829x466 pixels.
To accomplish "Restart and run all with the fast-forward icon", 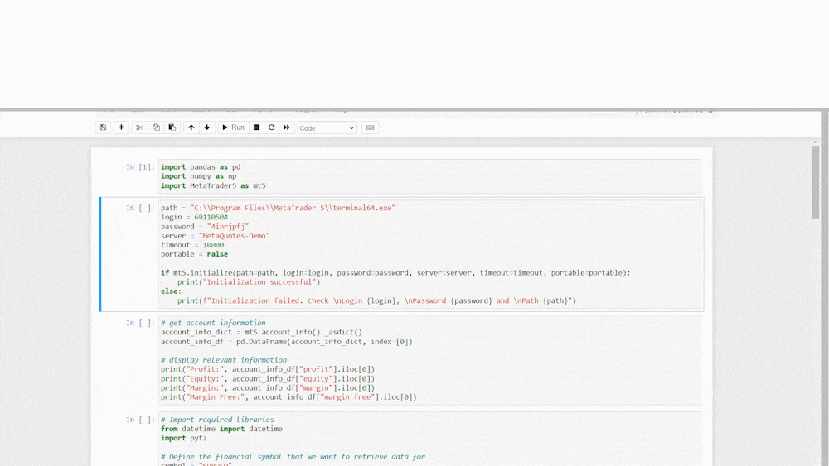I will click(287, 127).
